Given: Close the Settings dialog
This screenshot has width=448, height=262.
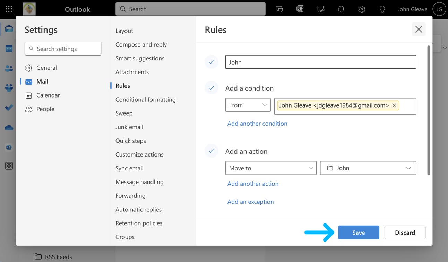Looking at the screenshot, I should (x=419, y=29).
